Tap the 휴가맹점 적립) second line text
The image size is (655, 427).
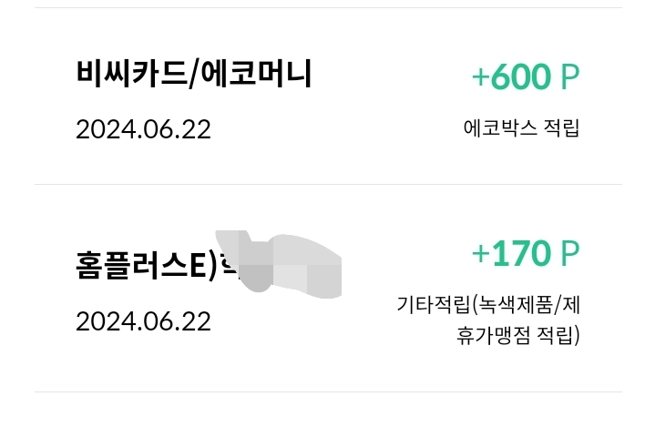(x=517, y=336)
